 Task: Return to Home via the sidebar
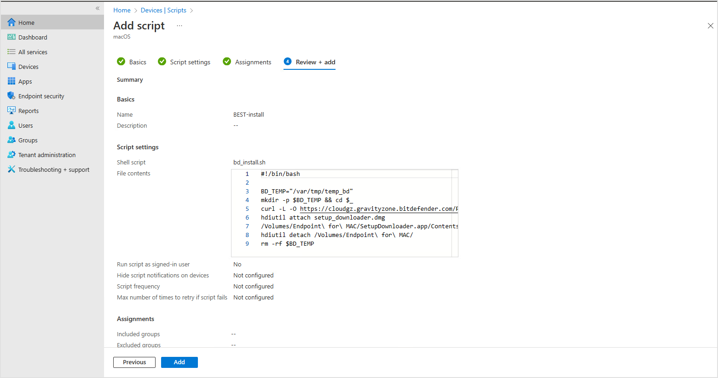coord(27,22)
